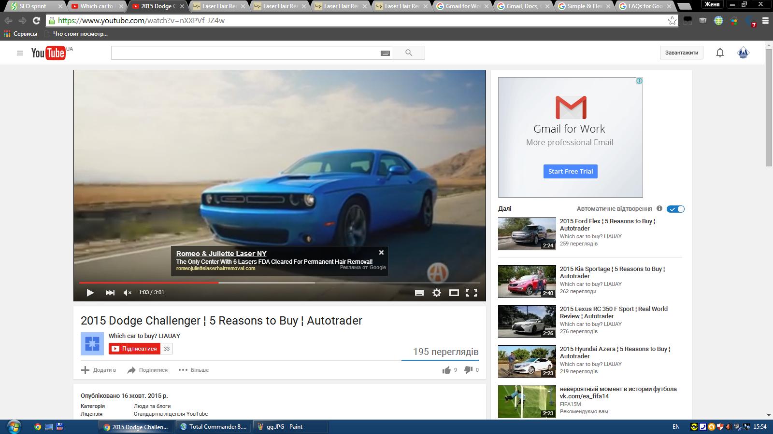The width and height of the screenshot is (773, 434).
Task: Switch to the Which car to tab
Action: coord(96,6)
